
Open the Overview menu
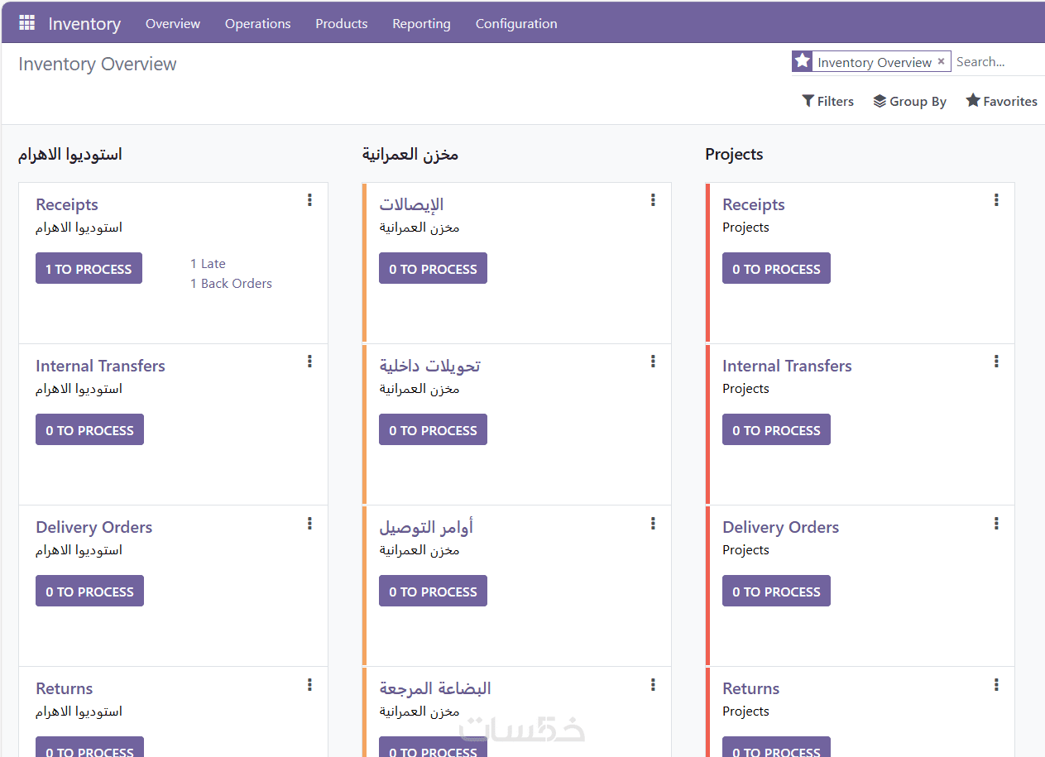[x=173, y=23]
